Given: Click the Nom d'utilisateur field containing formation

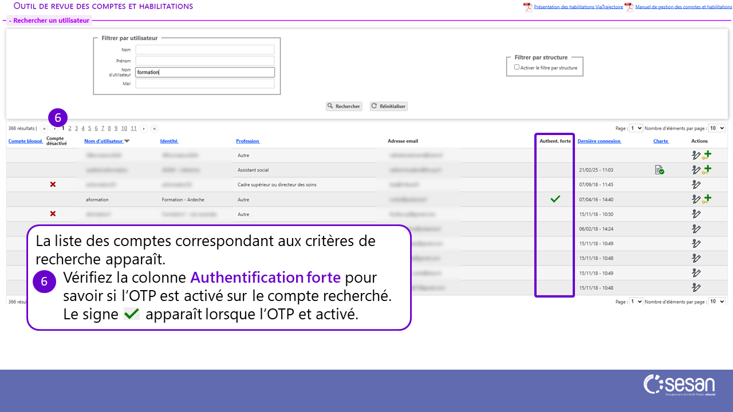Looking at the screenshot, I should pos(205,72).
